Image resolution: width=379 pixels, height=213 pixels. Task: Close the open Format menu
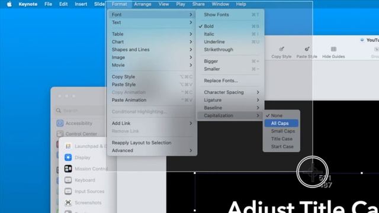(120, 4)
